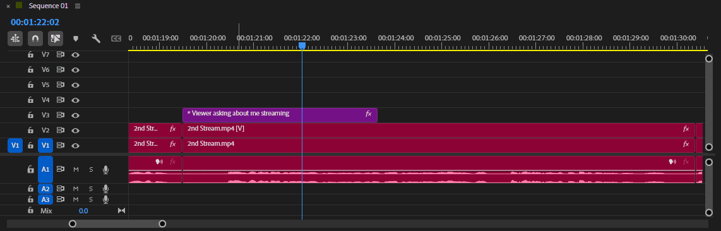
Task: Toggle sync lock for V4
Action: click(x=60, y=100)
